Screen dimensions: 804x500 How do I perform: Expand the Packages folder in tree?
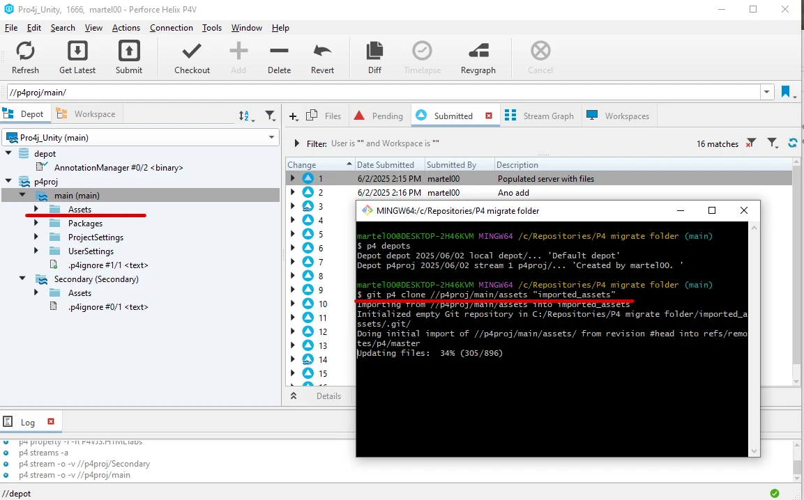click(36, 224)
